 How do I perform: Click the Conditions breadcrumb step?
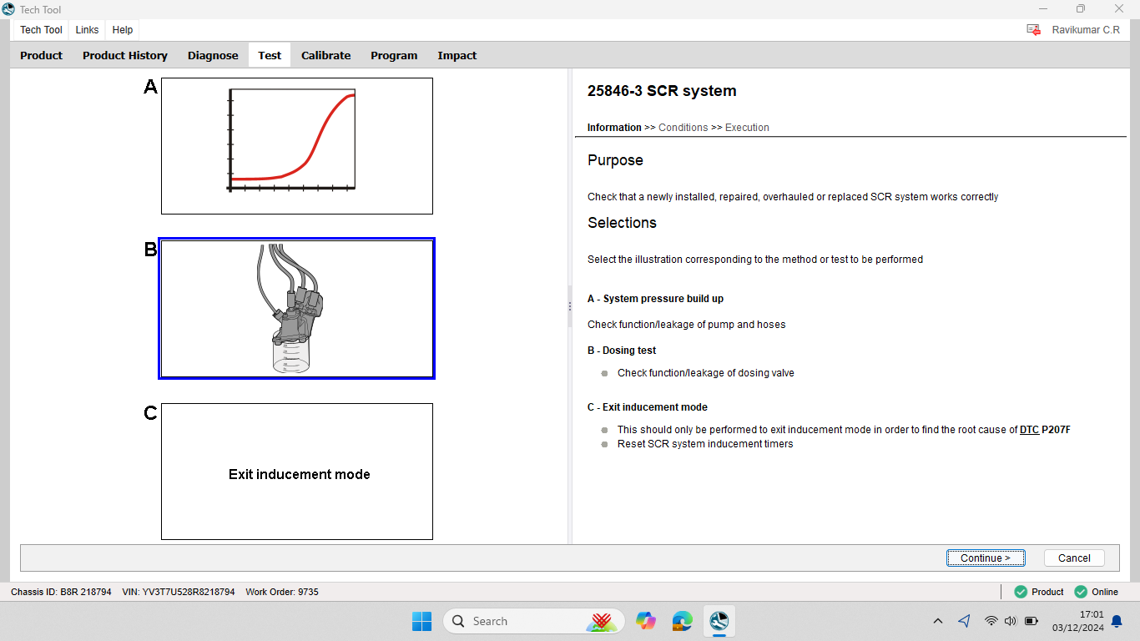tap(683, 128)
